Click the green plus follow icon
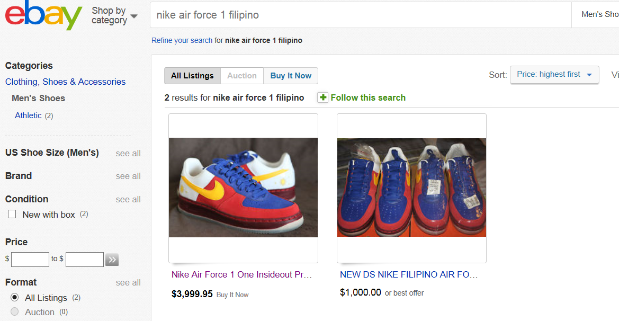 tap(323, 97)
